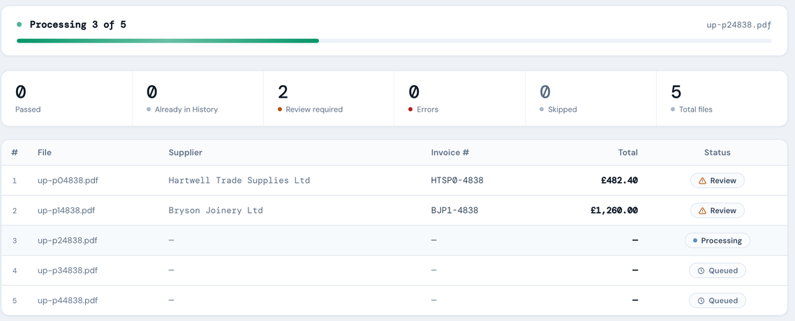
Task: Click the File column header
Action: coord(44,152)
